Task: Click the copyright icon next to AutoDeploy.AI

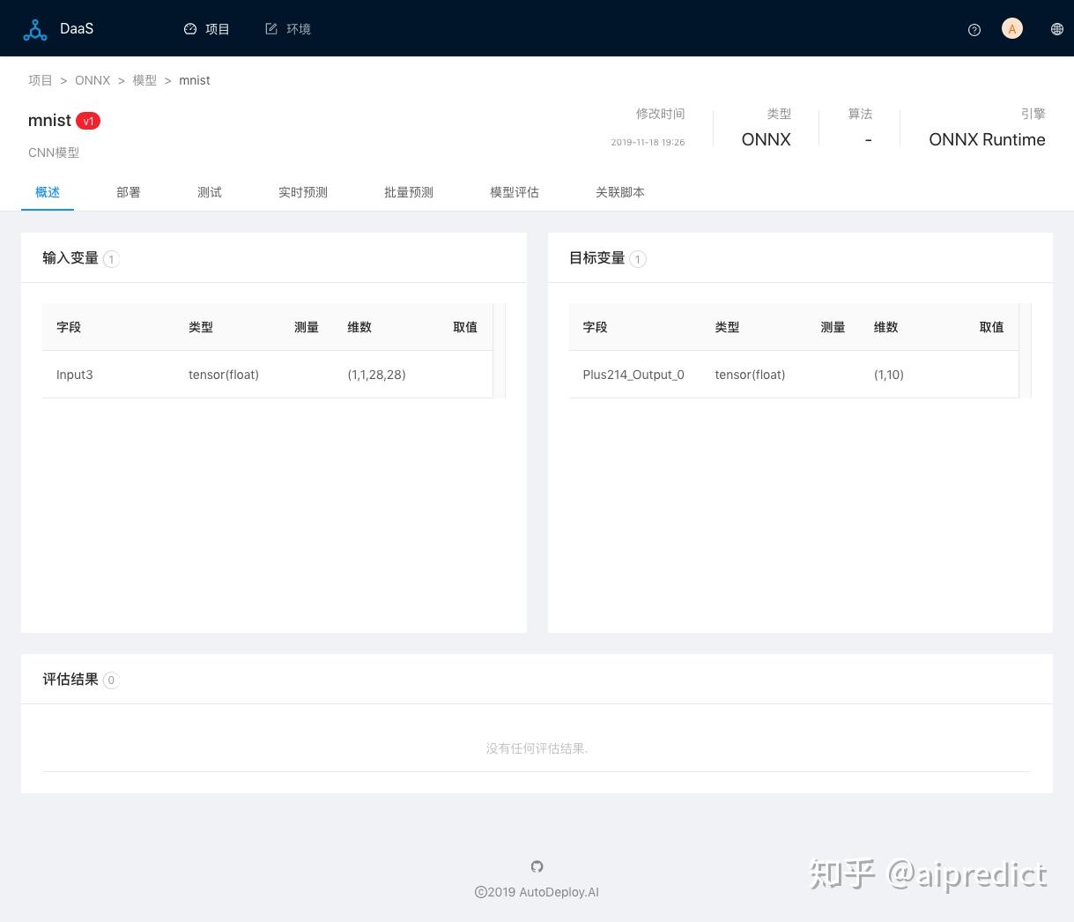Action: tap(480, 892)
